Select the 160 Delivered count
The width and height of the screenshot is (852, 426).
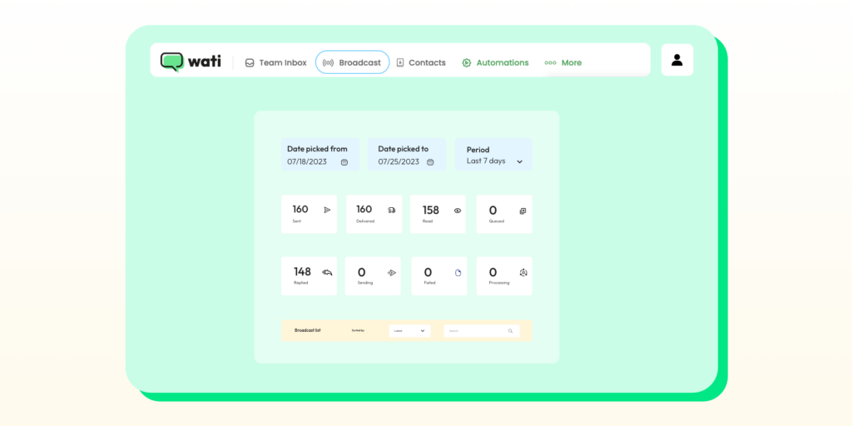364,209
